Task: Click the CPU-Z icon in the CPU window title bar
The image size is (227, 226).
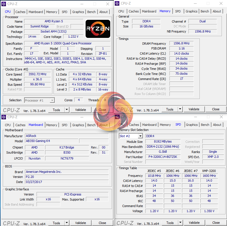Action: point(4,4)
